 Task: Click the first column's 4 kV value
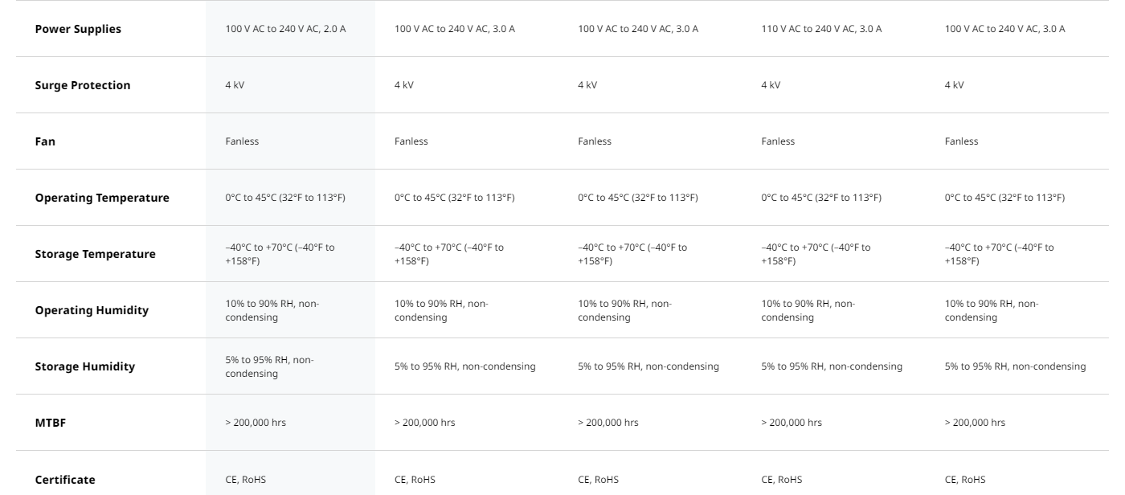(235, 85)
